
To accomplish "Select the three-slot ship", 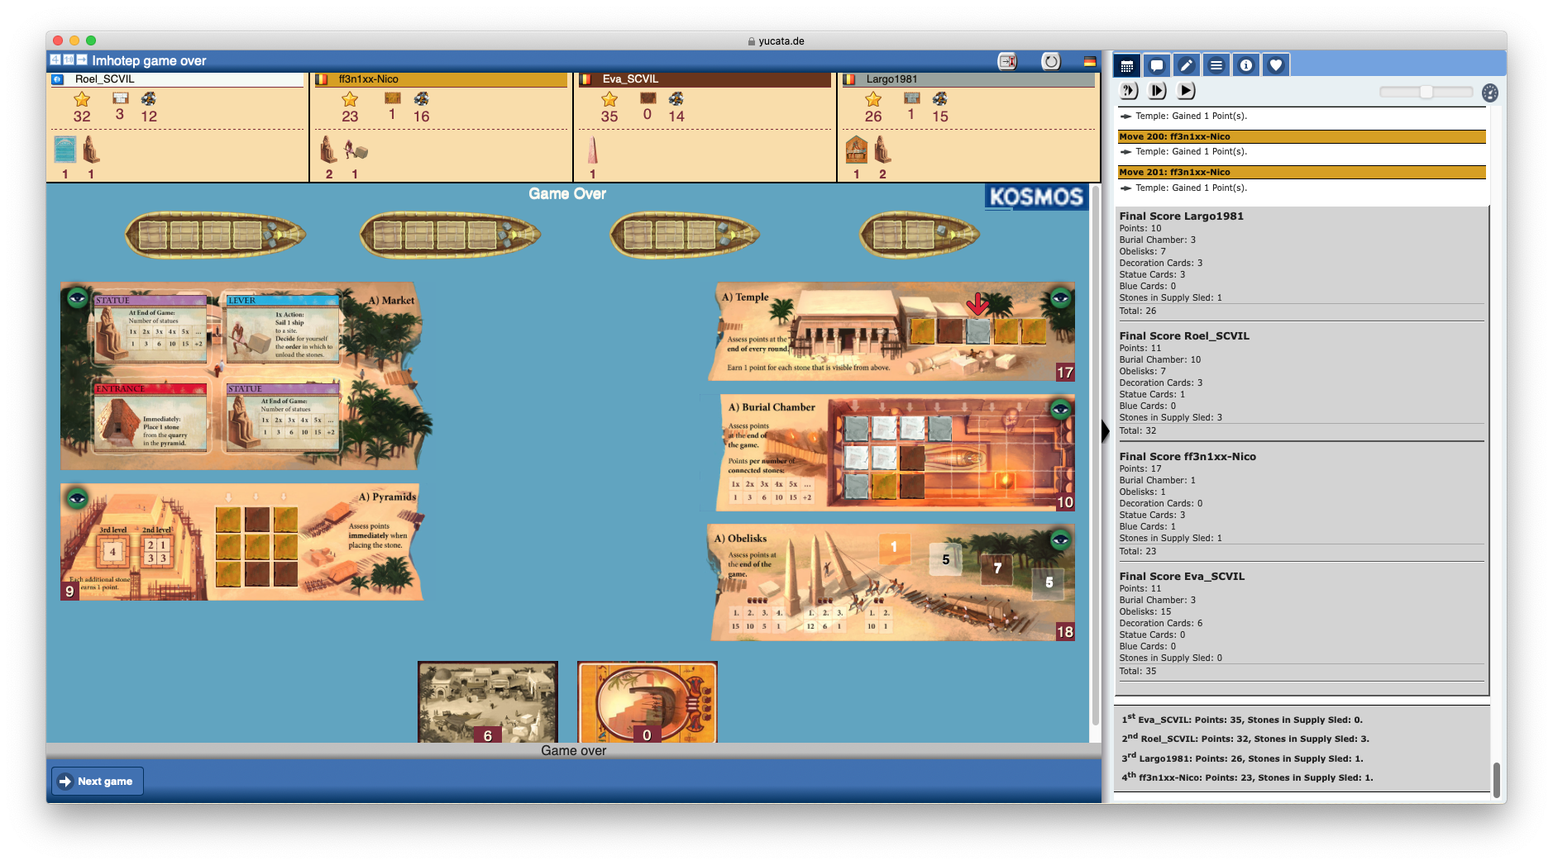I will [685, 235].
